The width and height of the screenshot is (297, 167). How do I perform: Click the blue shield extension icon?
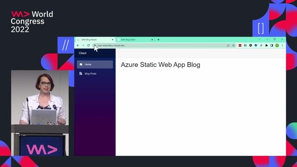click(256, 45)
